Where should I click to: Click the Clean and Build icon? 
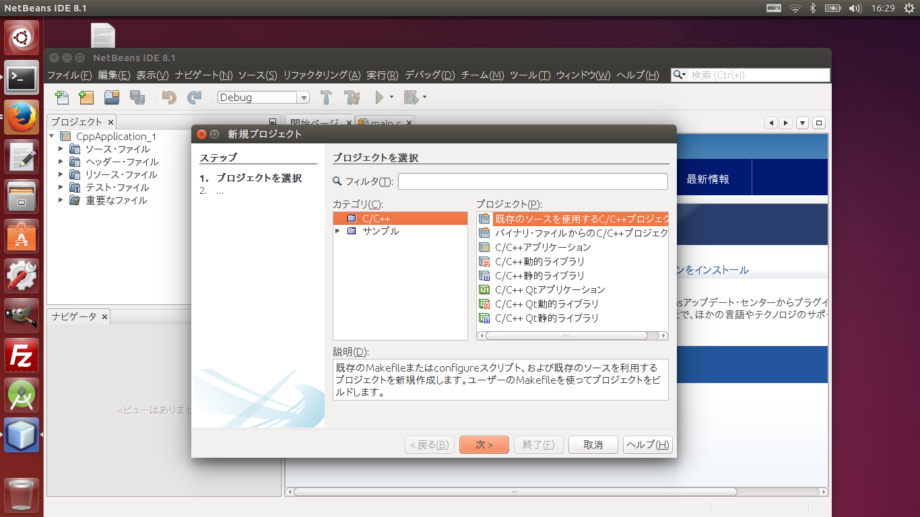pyautogui.click(x=352, y=98)
